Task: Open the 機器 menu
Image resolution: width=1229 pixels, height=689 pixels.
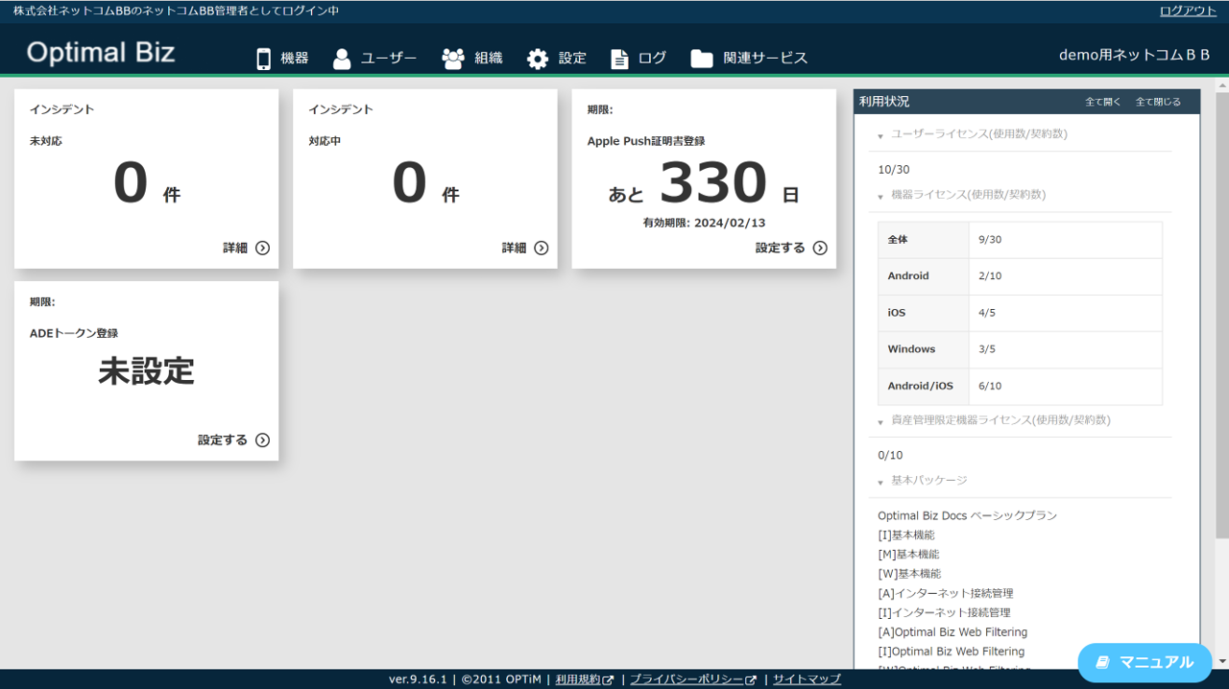Action: pyautogui.click(x=282, y=59)
